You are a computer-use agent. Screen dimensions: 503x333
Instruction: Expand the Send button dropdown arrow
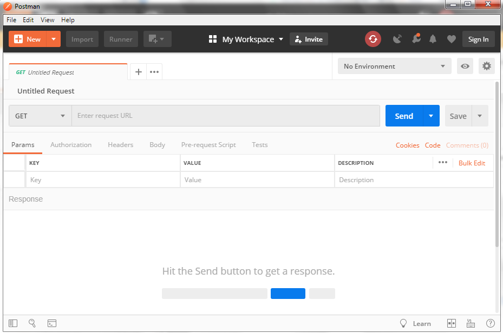click(431, 116)
